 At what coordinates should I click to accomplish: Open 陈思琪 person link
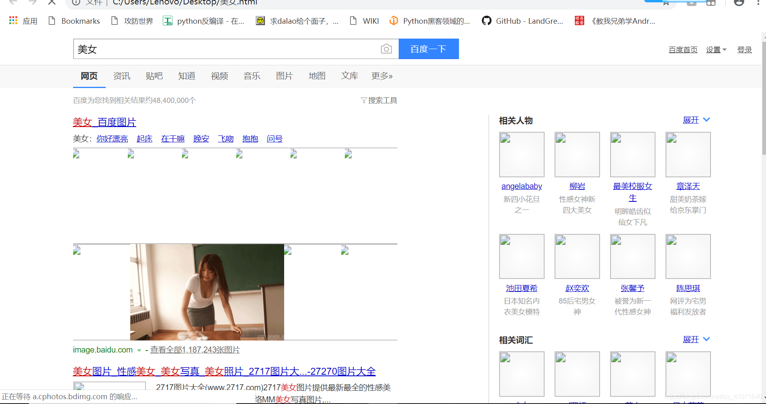(688, 288)
